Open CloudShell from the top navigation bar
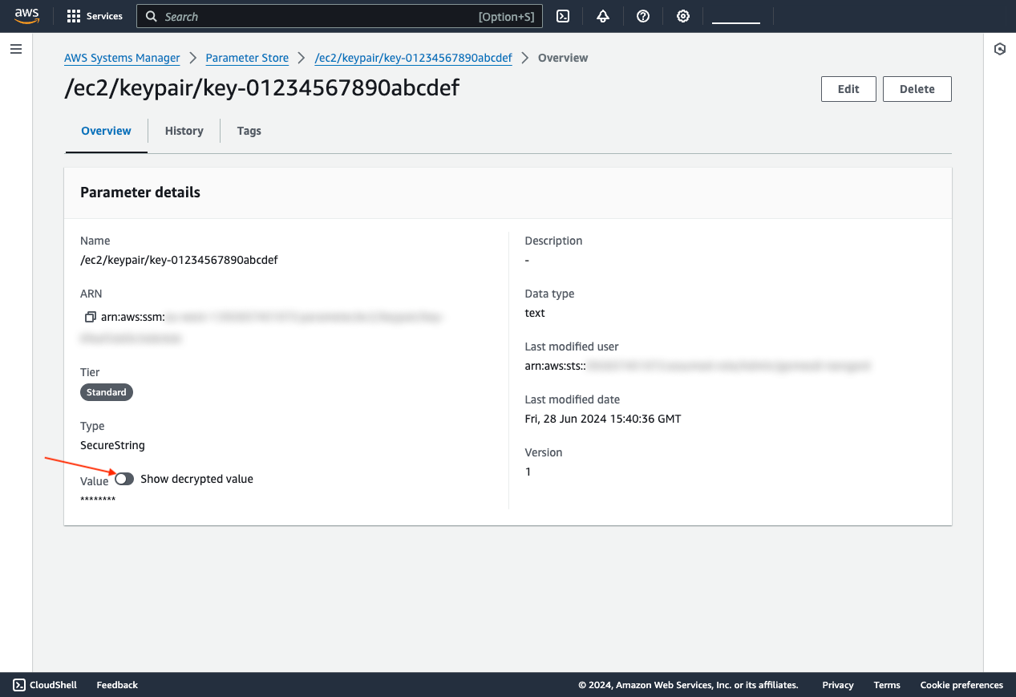This screenshot has height=697, width=1016. coord(562,16)
